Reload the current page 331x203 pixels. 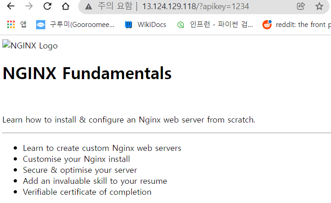coord(47,6)
